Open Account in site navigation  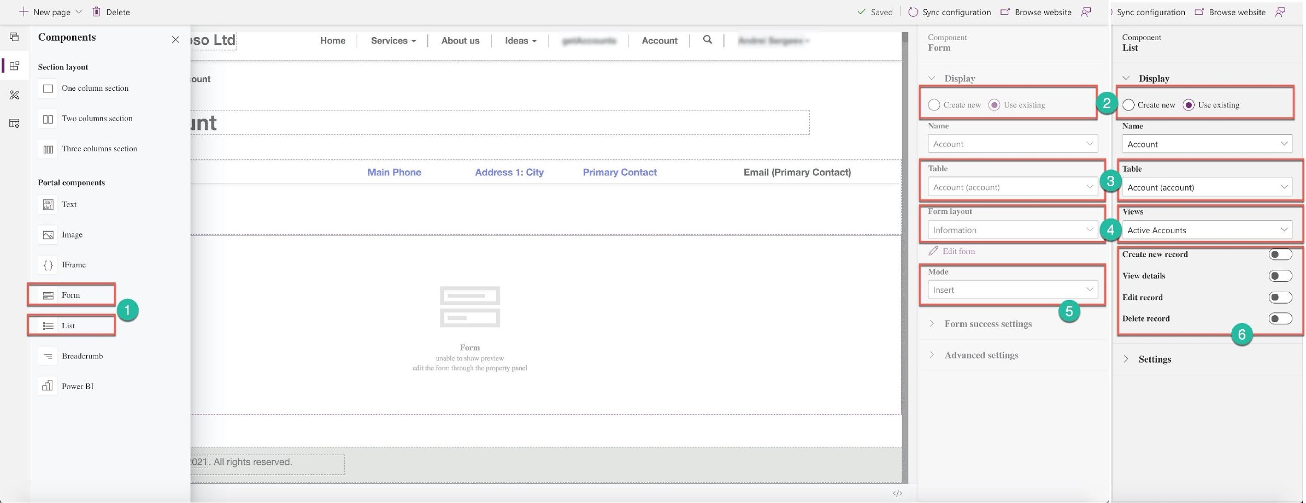point(659,40)
